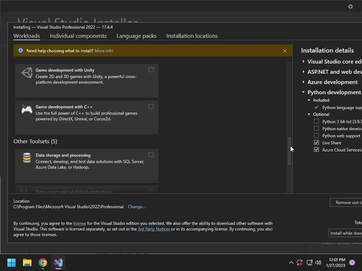The image size is (362, 271).
Task: Check Game development with Unity workload
Action: coord(151,70)
